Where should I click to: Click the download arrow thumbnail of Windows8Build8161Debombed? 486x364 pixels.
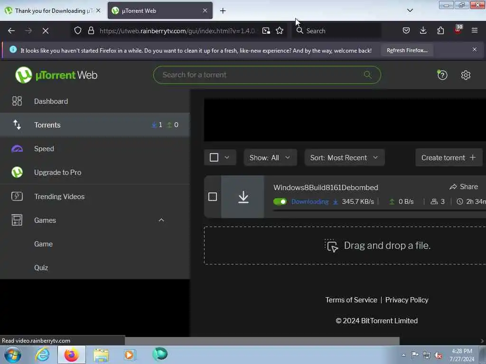pyautogui.click(x=243, y=197)
